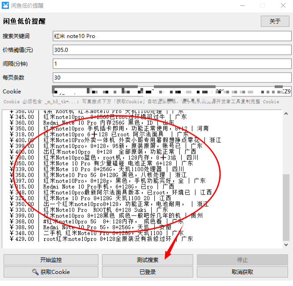Click the 取消获取 cancel button
The height and width of the screenshot is (286, 293).
242,272
